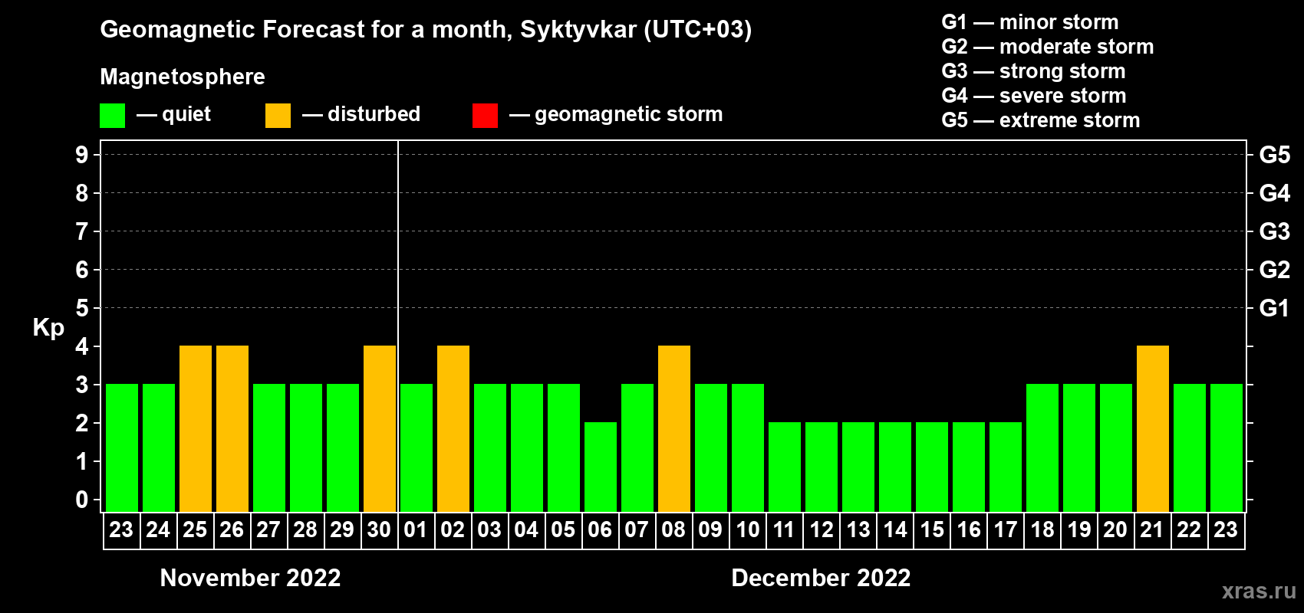The height and width of the screenshot is (613, 1304).
Task: Click the G1 storm level label on right axis
Action: [x=1274, y=308]
